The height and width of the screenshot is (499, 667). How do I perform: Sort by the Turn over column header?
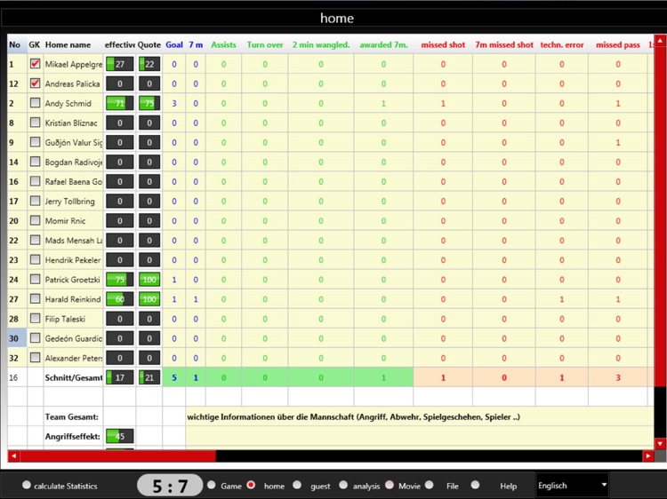[x=265, y=44]
